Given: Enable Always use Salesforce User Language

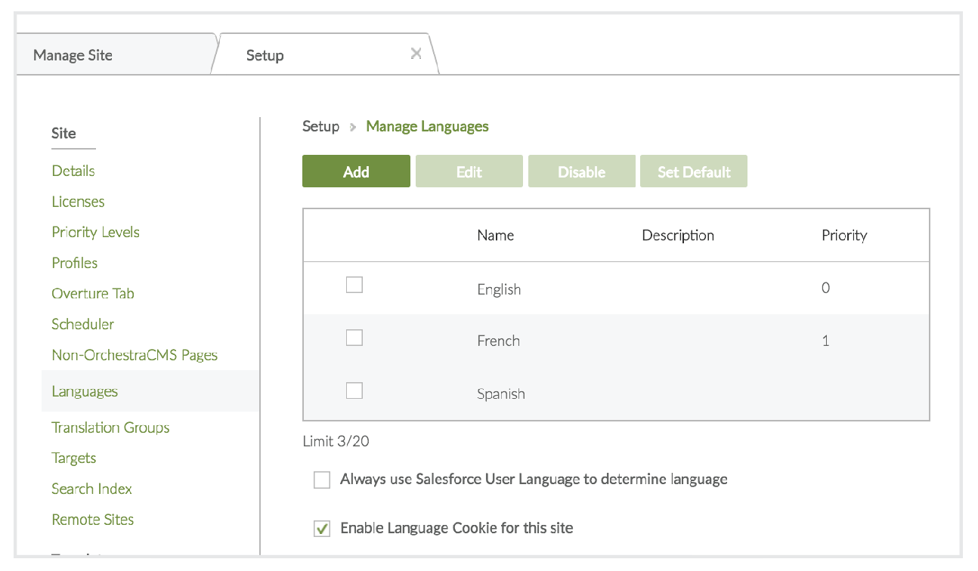Looking at the screenshot, I should (x=322, y=480).
